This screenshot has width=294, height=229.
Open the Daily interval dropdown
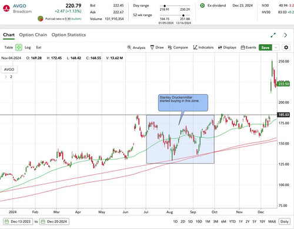(x=285, y=221)
